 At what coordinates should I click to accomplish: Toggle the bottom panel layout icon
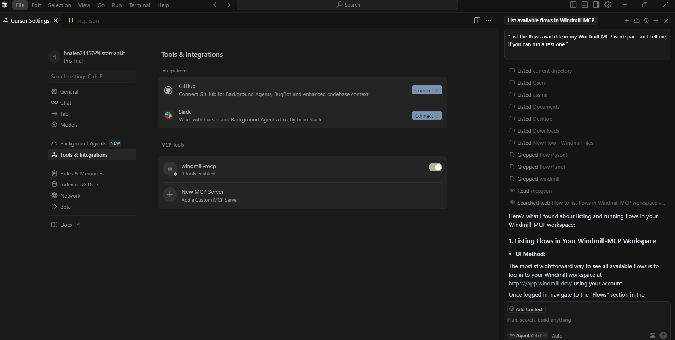[585, 5]
